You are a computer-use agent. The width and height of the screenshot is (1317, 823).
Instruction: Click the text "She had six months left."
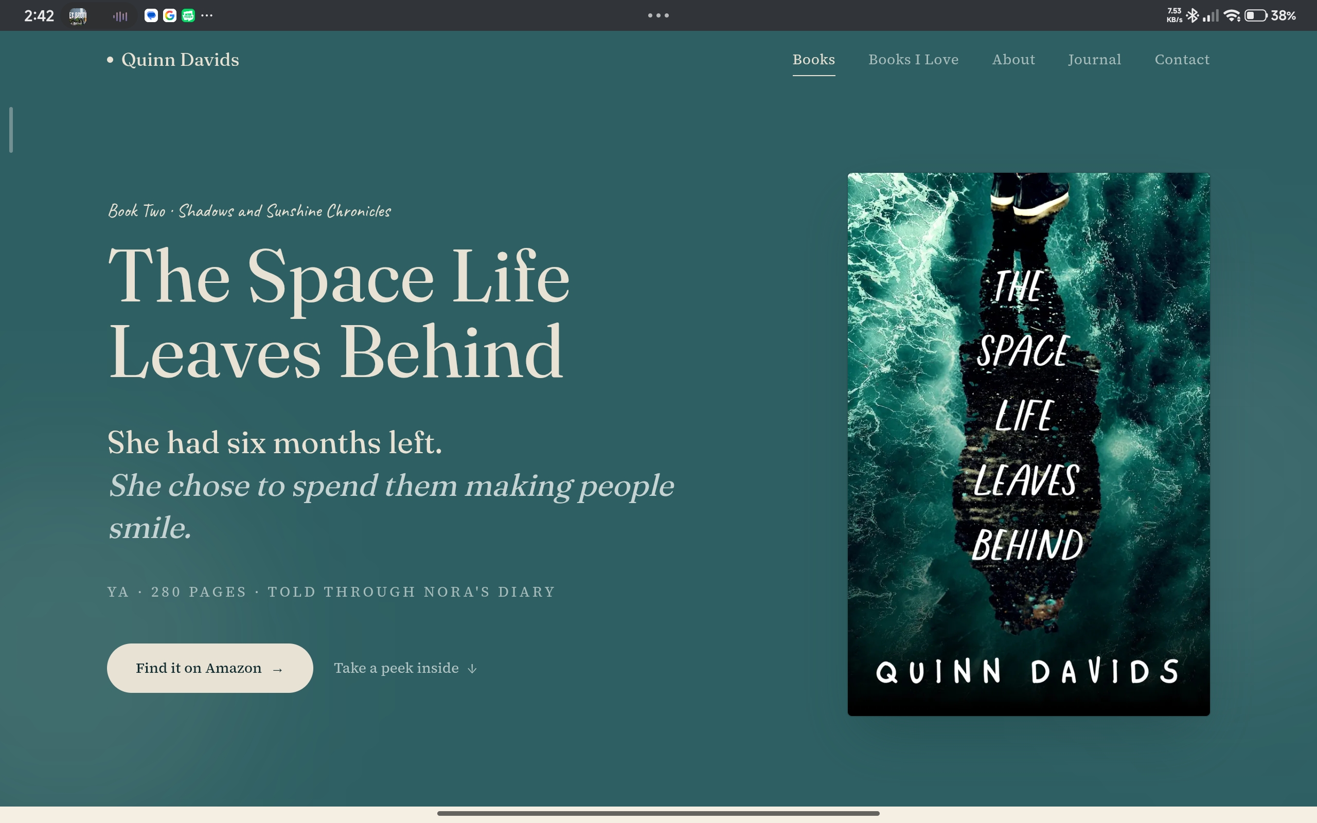(x=275, y=442)
